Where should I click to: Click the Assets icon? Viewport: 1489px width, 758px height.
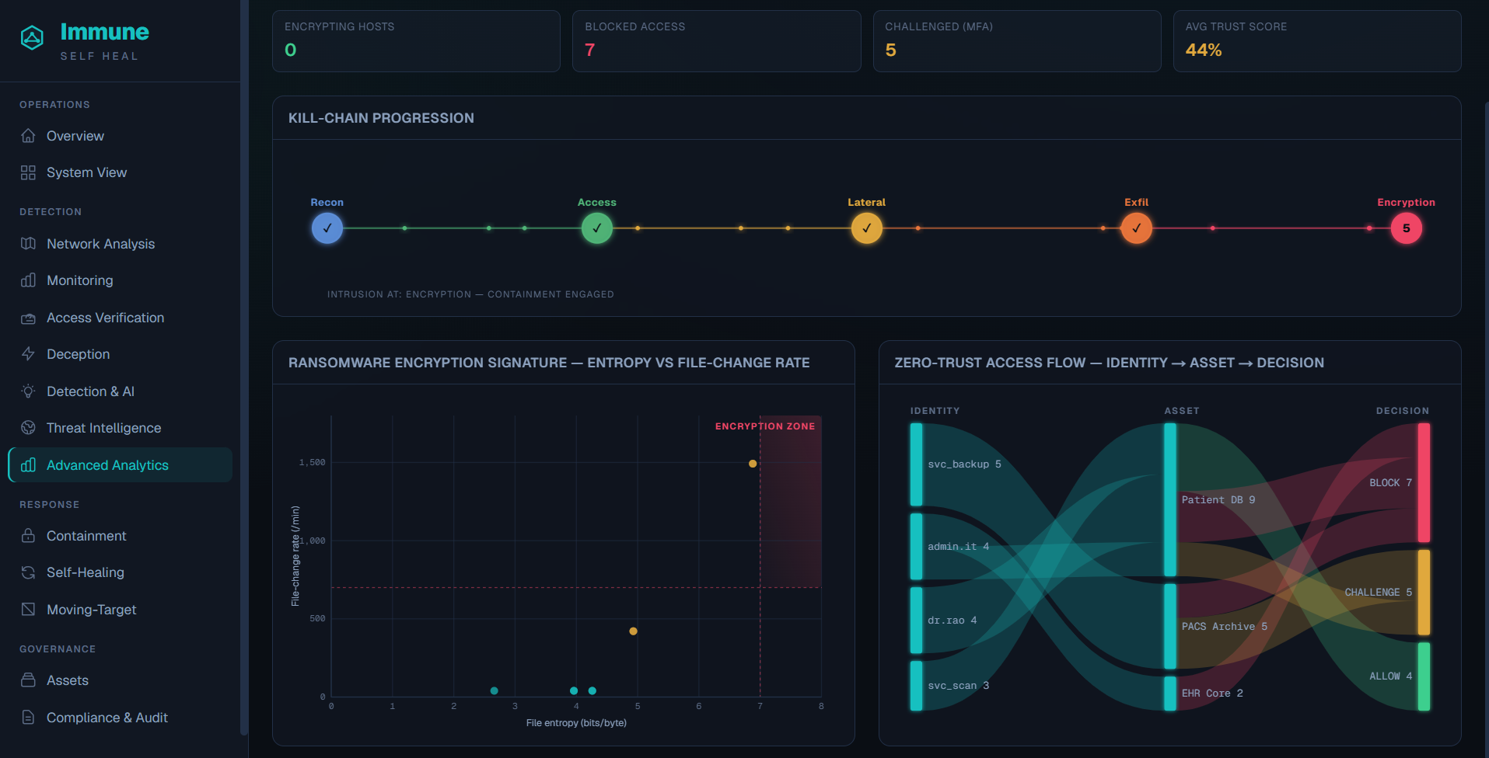click(28, 680)
